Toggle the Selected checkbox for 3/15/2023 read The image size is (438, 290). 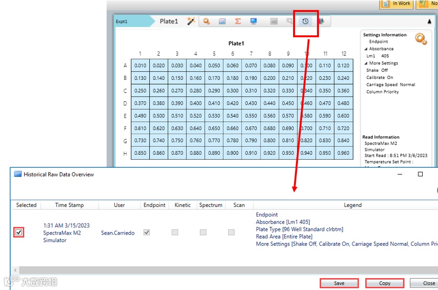(x=19, y=232)
